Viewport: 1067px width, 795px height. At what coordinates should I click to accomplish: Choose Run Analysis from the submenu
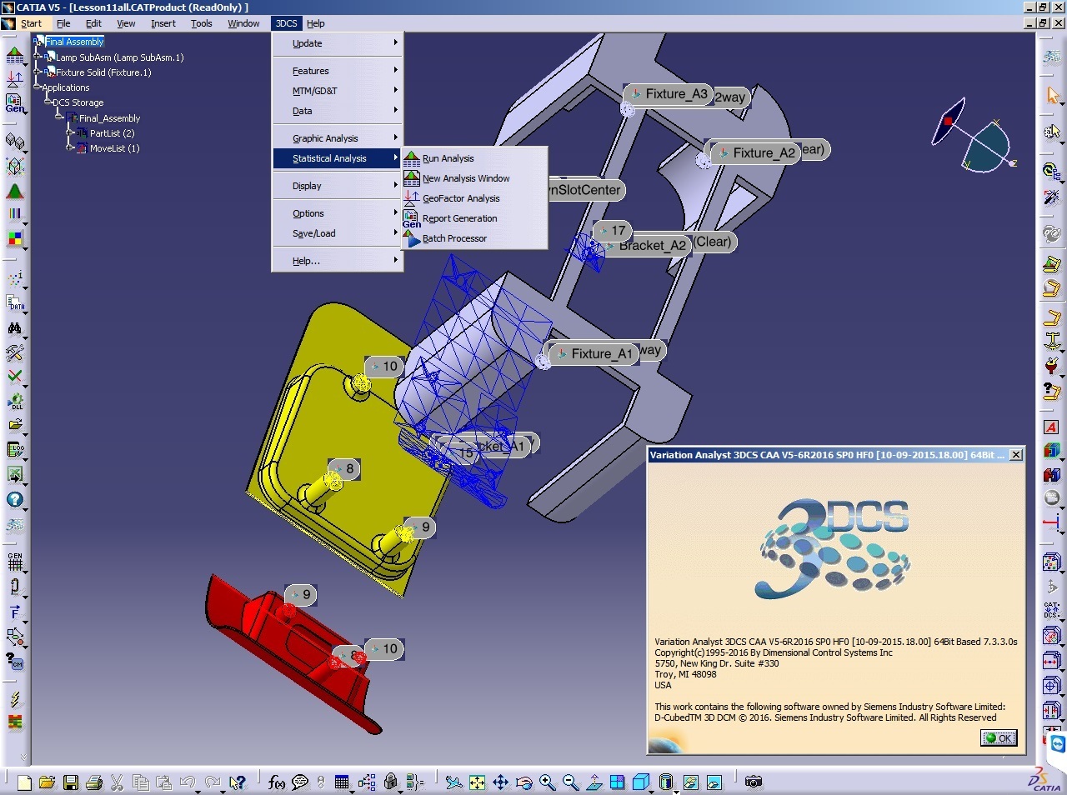474,158
